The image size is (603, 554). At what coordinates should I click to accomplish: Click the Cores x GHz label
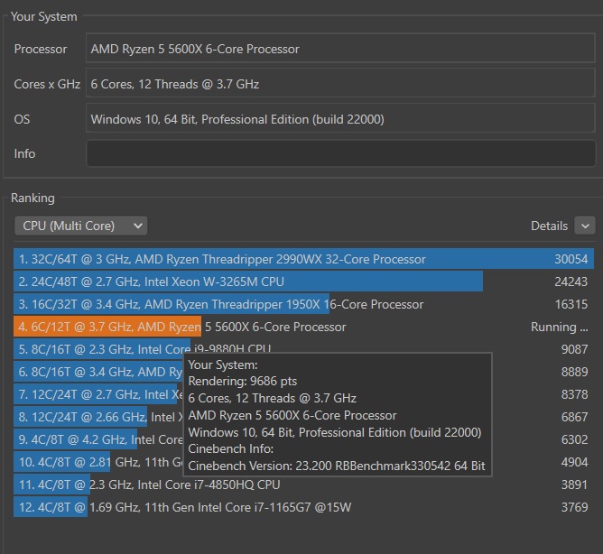(47, 84)
